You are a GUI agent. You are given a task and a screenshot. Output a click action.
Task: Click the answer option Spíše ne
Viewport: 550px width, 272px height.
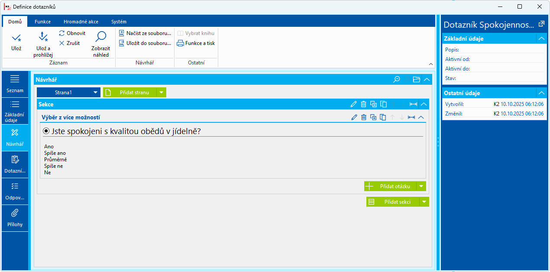click(x=54, y=166)
